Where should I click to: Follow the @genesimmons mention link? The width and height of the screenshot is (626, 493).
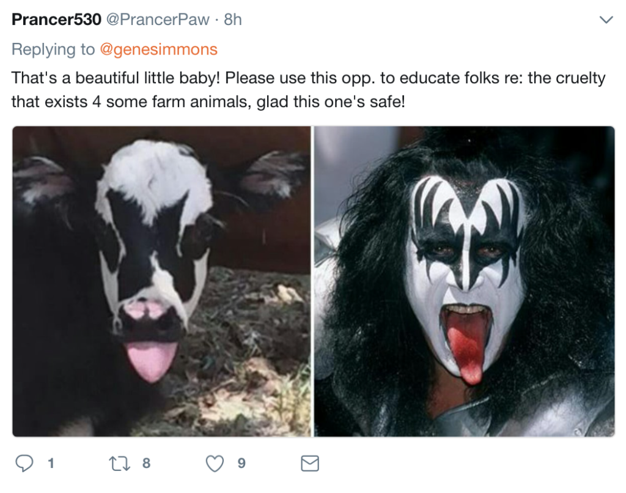(x=158, y=50)
